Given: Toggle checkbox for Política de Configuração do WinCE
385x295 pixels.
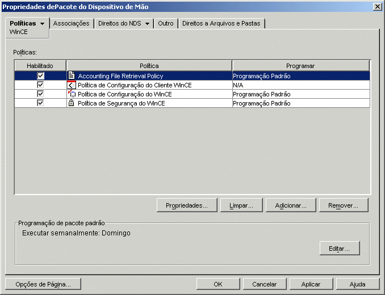Looking at the screenshot, I should (x=40, y=94).
